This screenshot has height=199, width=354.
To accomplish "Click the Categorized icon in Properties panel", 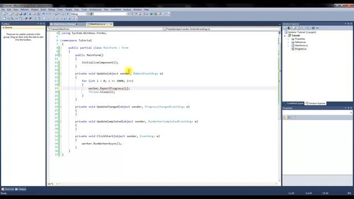I will (x=285, y=117).
